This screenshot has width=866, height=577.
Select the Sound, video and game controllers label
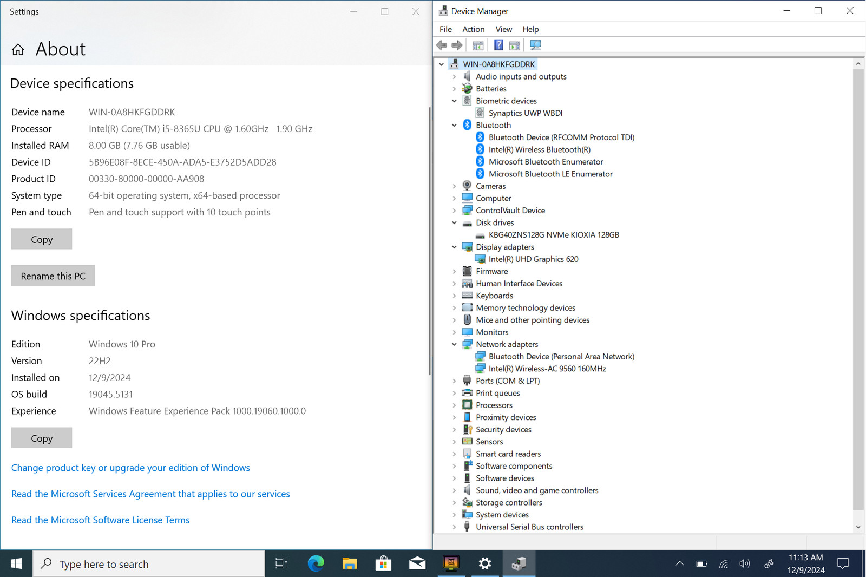click(537, 490)
